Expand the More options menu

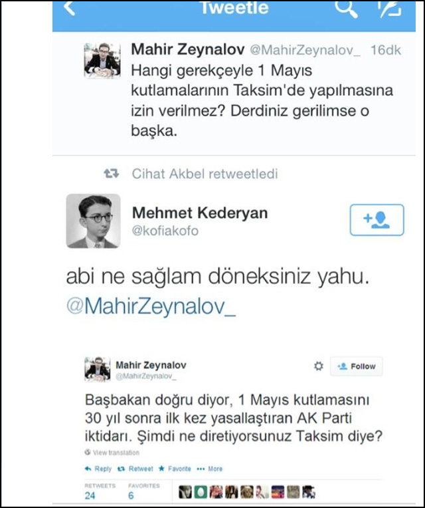coord(210,469)
